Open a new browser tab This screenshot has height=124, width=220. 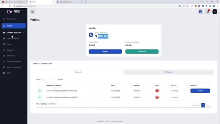click(86, 2)
